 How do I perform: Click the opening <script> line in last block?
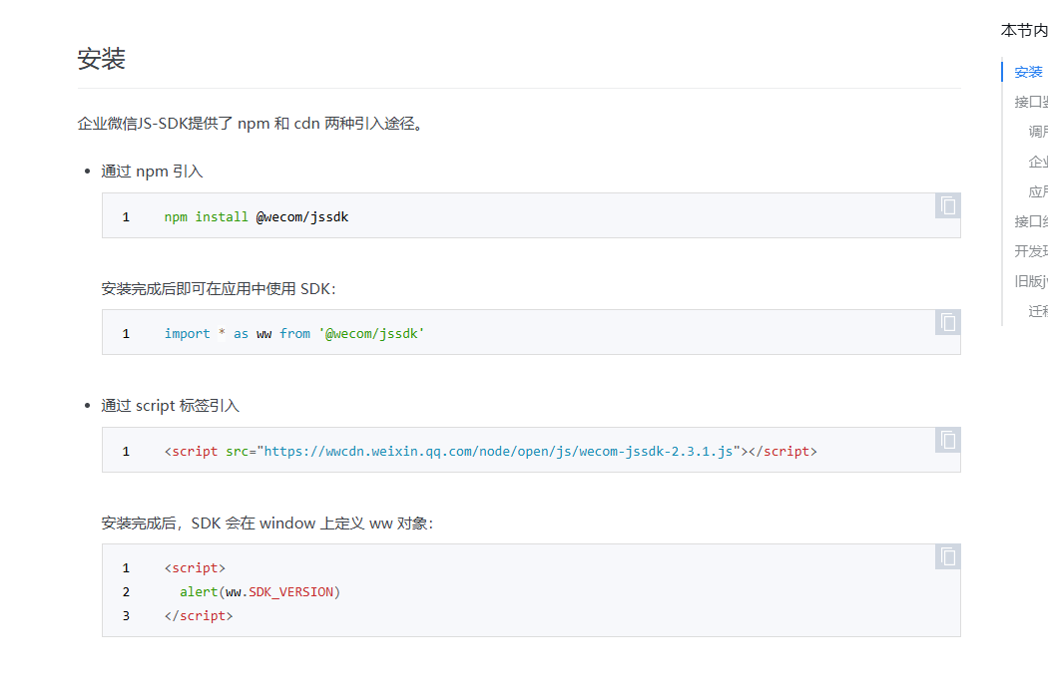pyautogui.click(x=196, y=567)
